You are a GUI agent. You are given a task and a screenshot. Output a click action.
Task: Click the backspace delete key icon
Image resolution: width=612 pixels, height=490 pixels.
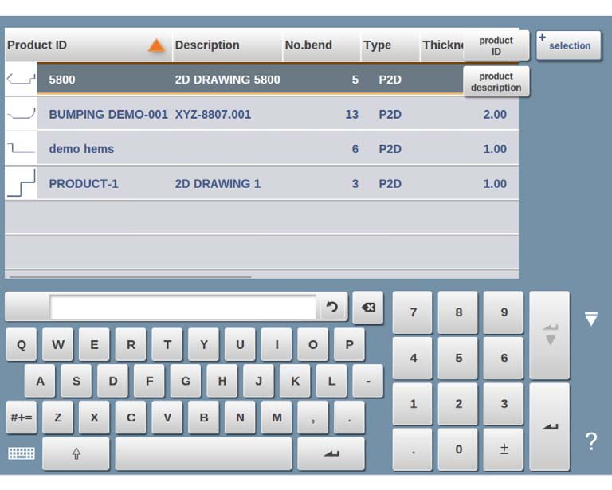[x=368, y=308]
